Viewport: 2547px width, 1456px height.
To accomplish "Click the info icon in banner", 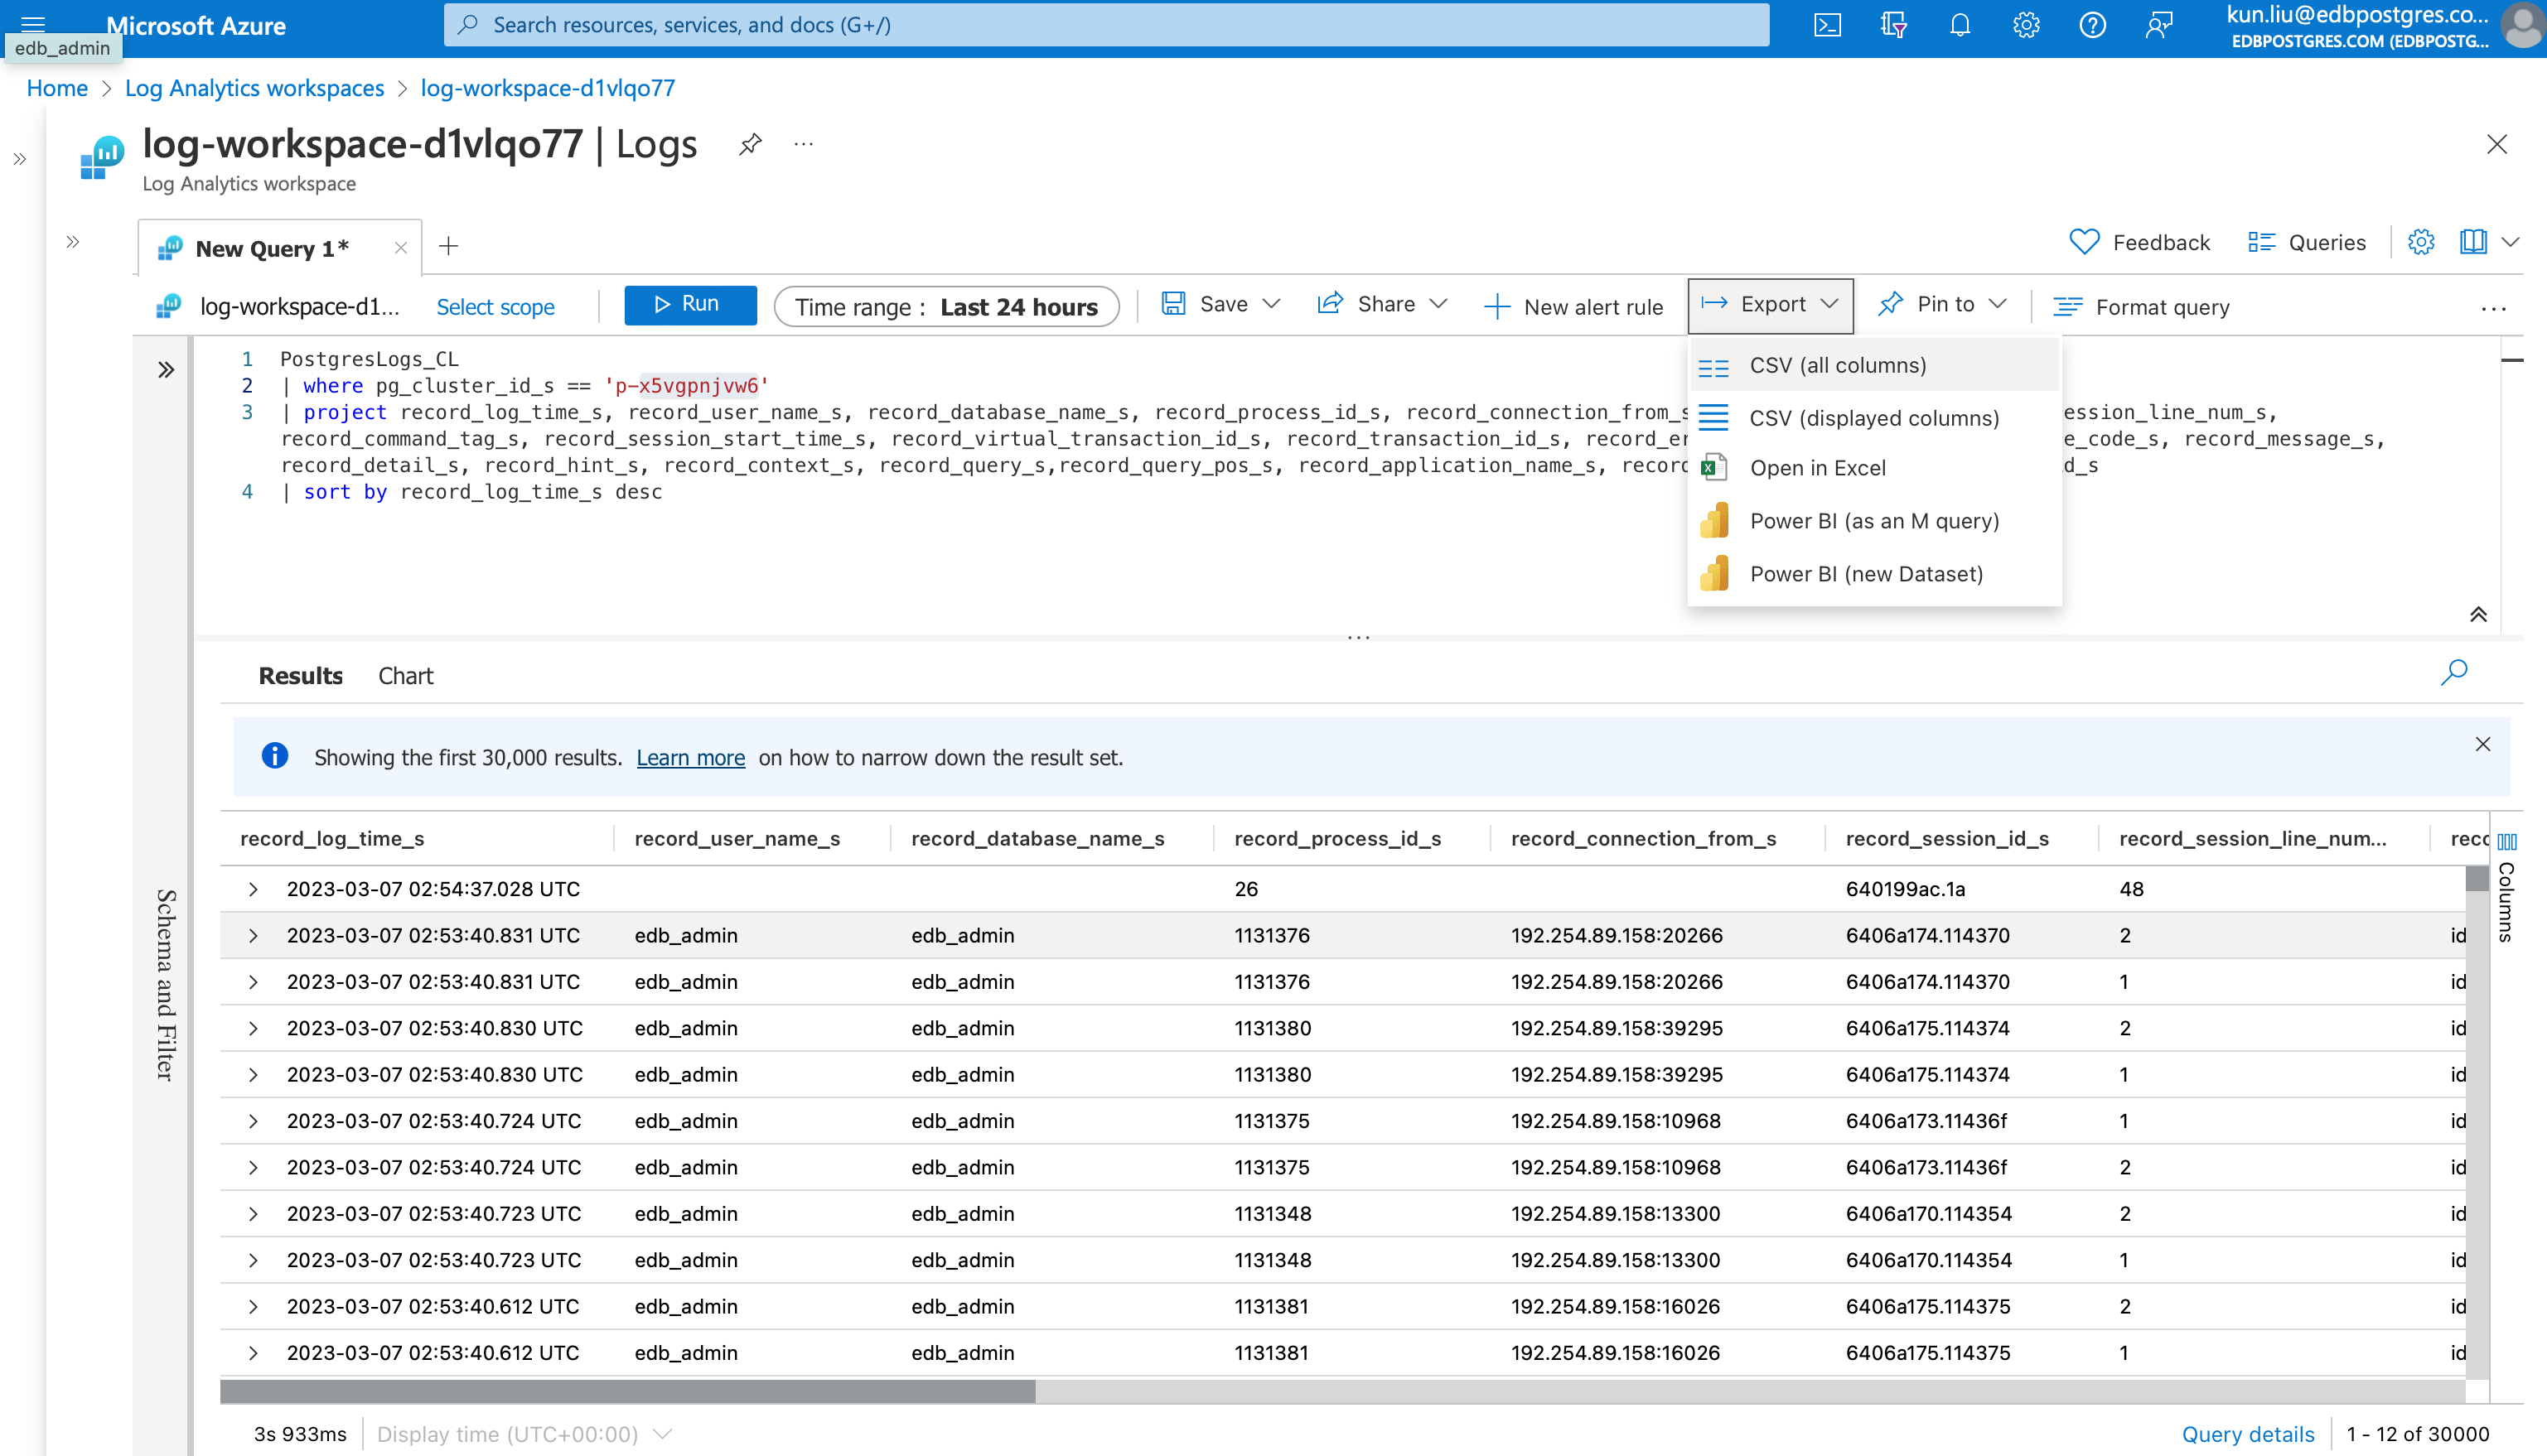I will 274,756.
